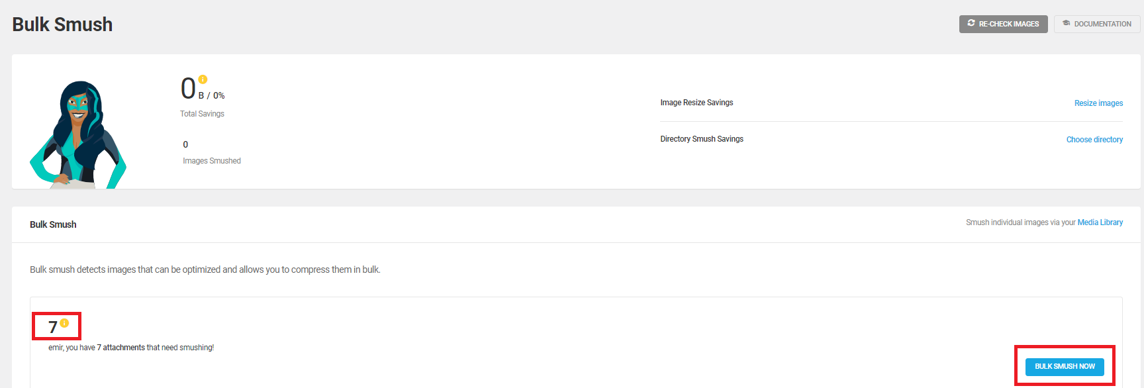The image size is (1144, 388).
Task: Click the Bulk Smush page title
Action: pos(62,24)
